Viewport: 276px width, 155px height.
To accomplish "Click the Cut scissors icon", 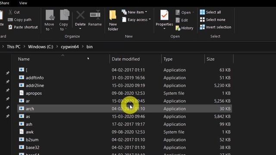I will [x=10, y=12].
